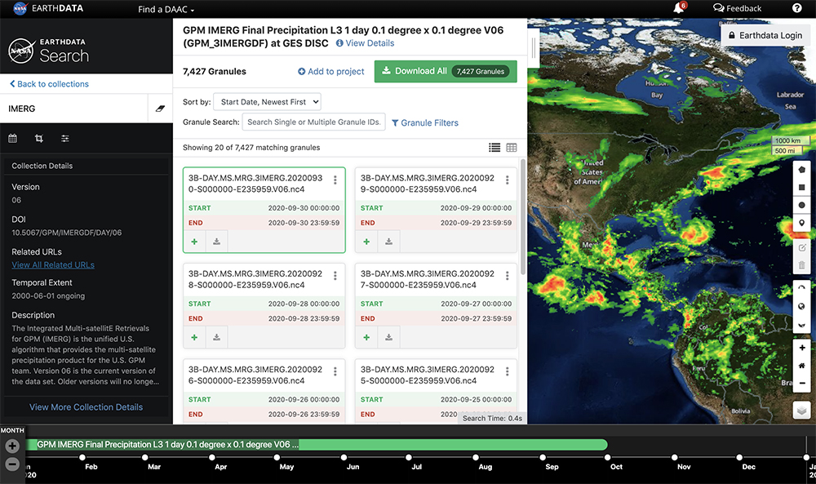Viewport: 816px width, 484px height.
Task: Add 20200929 granule to project
Action: pyautogui.click(x=366, y=242)
